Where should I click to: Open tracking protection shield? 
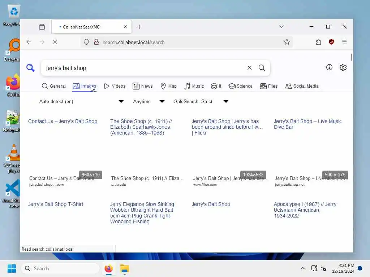click(x=86, y=42)
